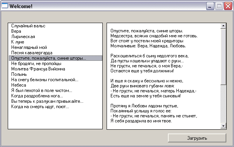Viewport: 234px width, 147px height.
Task: Pick 'На снегу белизны госпитальной...' item
Action: click(56, 80)
